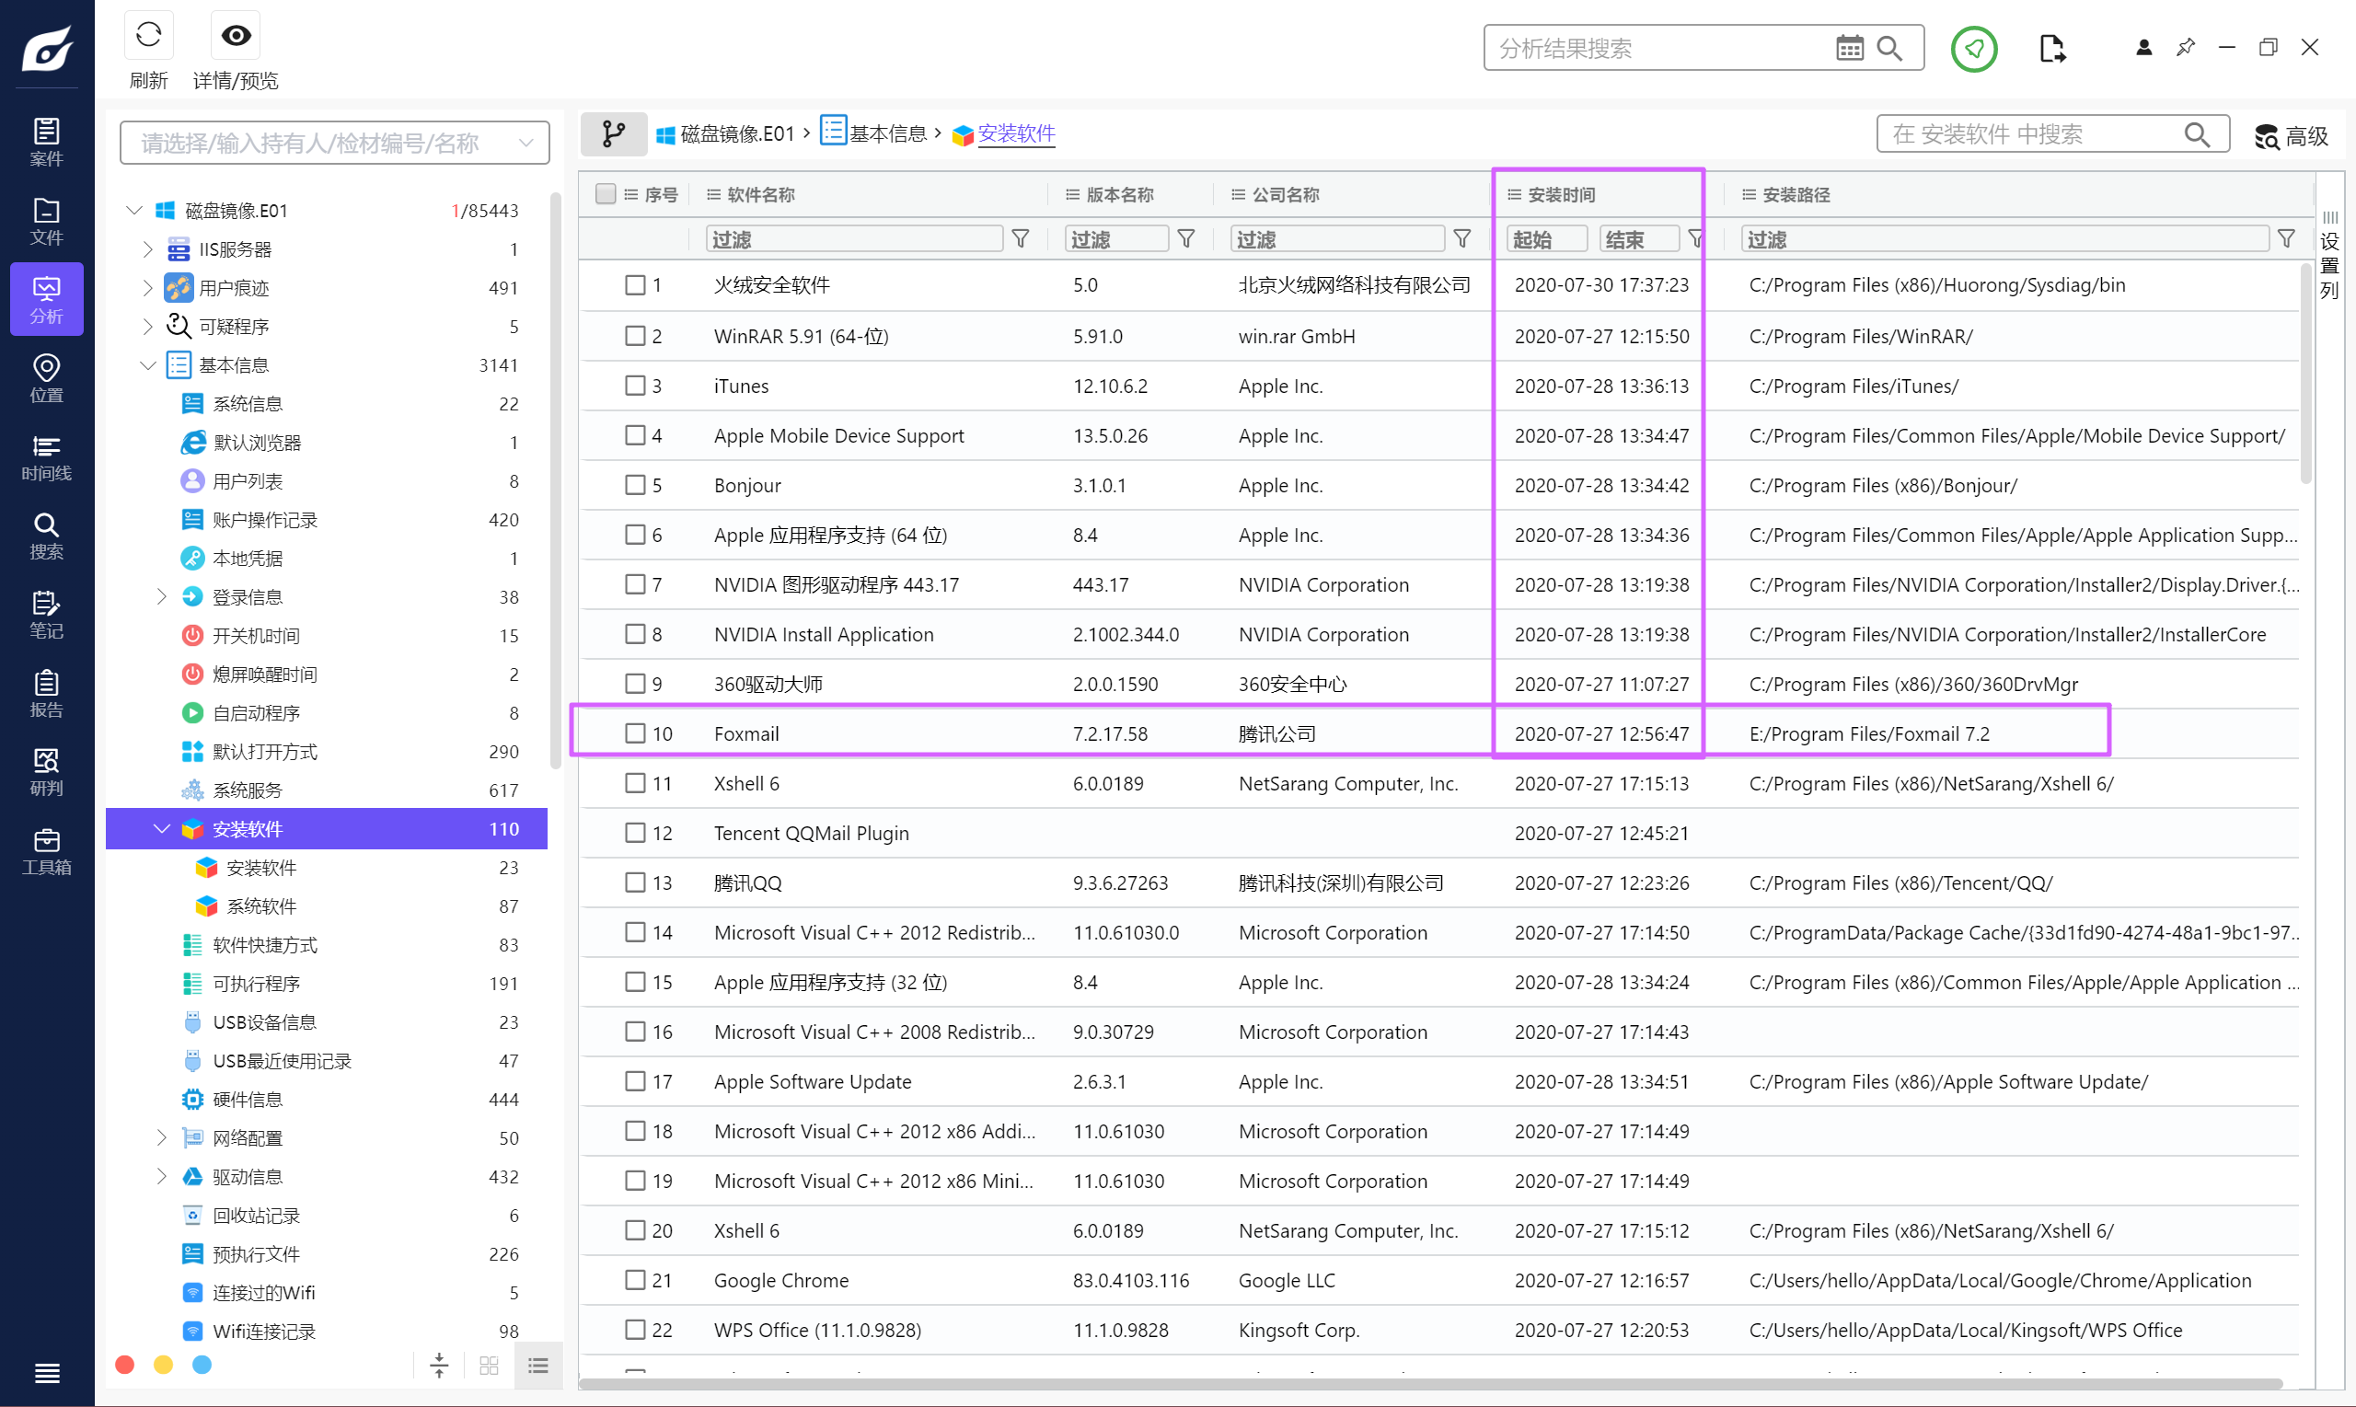Open the holder/evidence selection dropdown
Screen dimensions: 2356x1407
[335, 143]
